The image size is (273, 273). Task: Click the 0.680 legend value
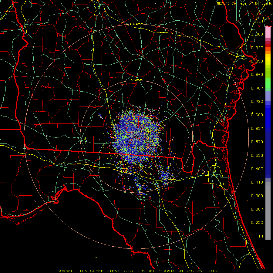257,115
